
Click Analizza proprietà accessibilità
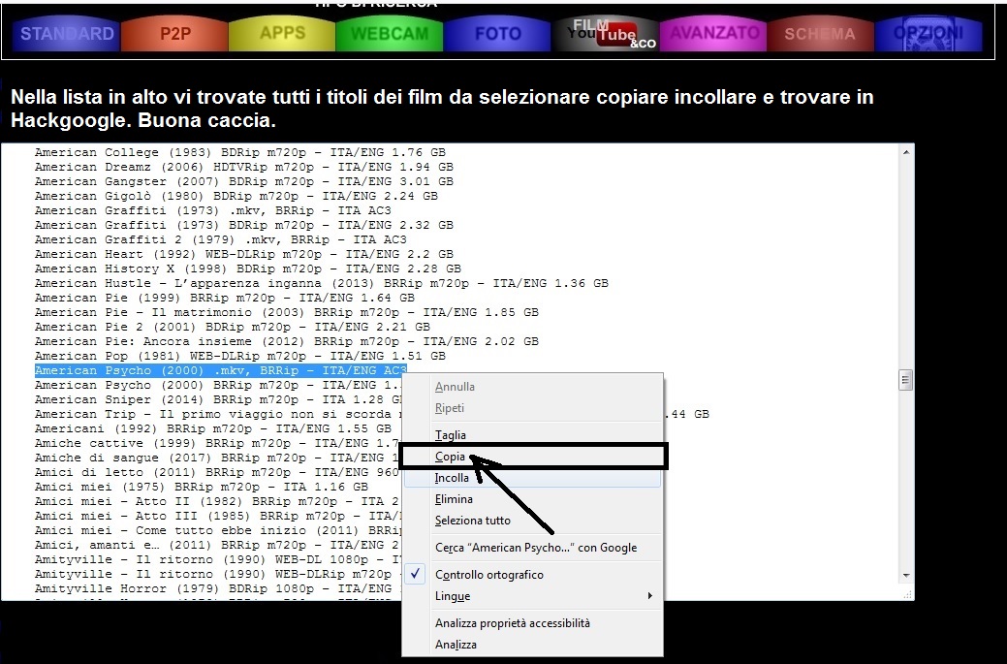click(532, 623)
